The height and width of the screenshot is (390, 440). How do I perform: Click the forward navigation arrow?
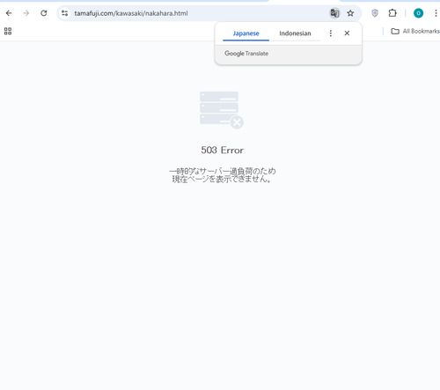(26, 13)
